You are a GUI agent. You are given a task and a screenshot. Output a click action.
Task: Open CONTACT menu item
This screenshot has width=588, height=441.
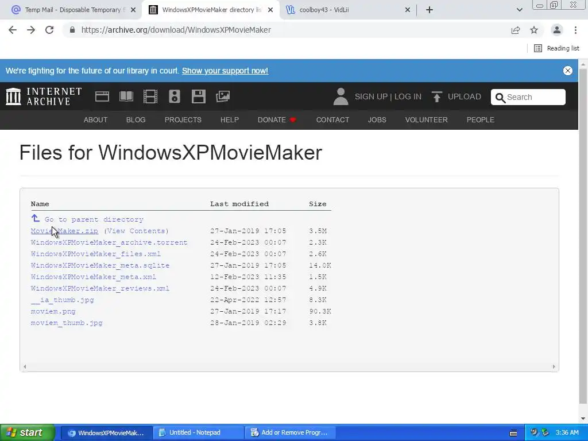tap(332, 119)
